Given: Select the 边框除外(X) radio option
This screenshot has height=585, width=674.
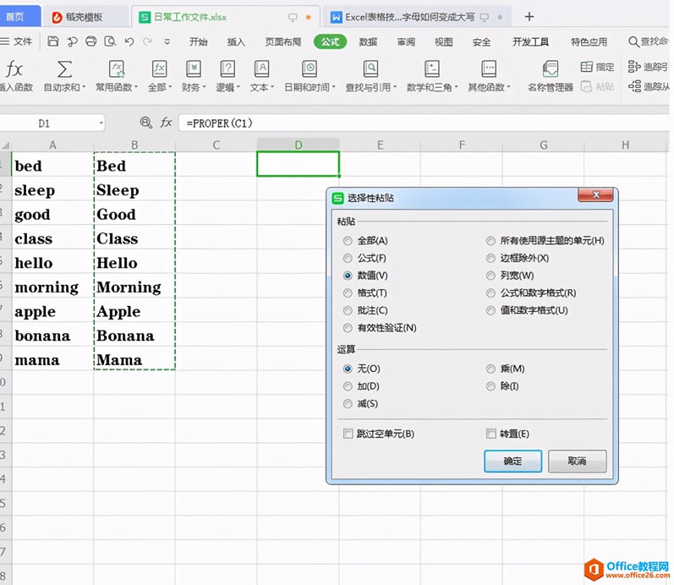Looking at the screenshot, I should 490,259.
